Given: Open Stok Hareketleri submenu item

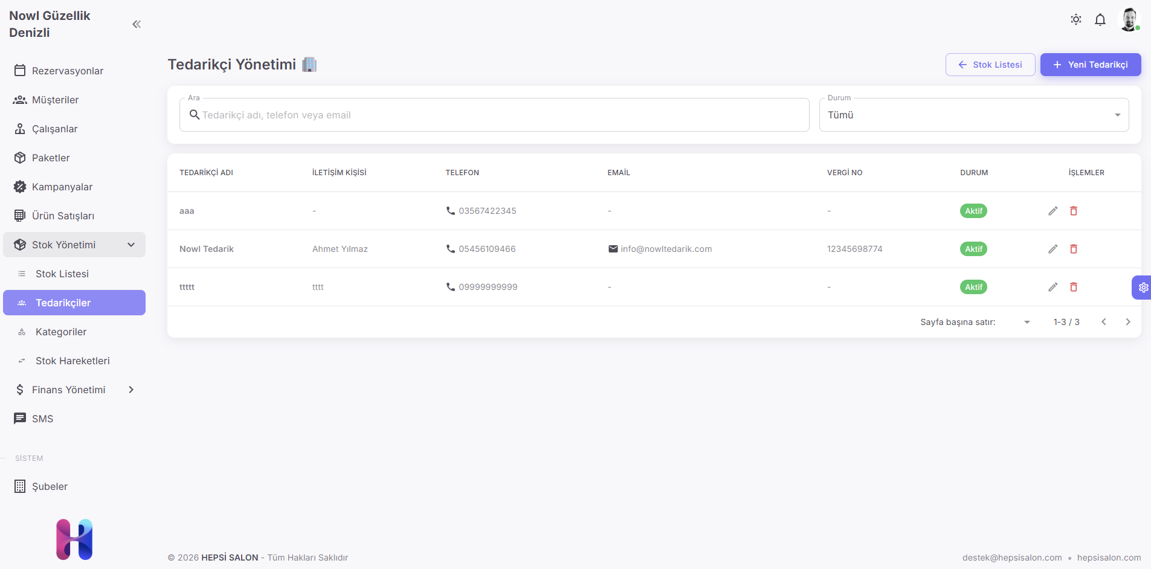Looking at the screenshot, I should [x=73, y=361].
